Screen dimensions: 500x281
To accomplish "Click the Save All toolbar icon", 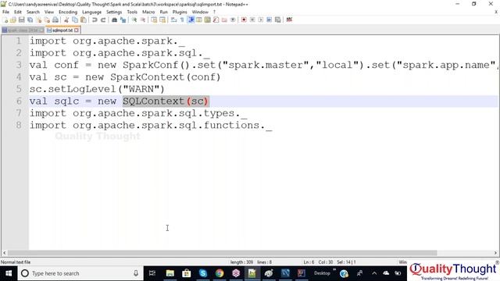I will 30,20.
